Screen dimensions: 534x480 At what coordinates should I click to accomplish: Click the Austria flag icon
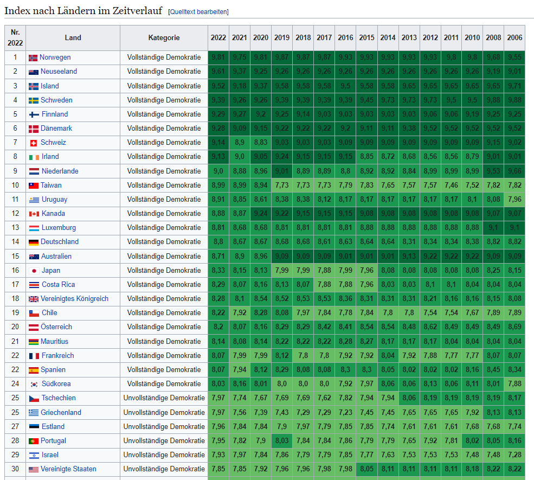coord(34,328)
